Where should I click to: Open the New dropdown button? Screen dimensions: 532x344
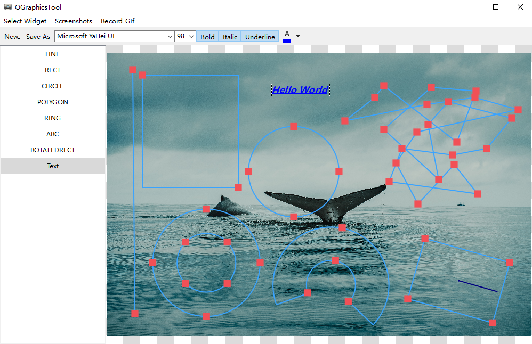(x=12, y=37)
